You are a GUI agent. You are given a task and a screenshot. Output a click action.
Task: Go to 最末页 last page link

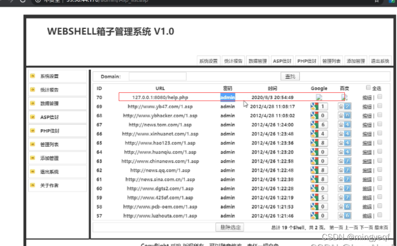[381, 227]
